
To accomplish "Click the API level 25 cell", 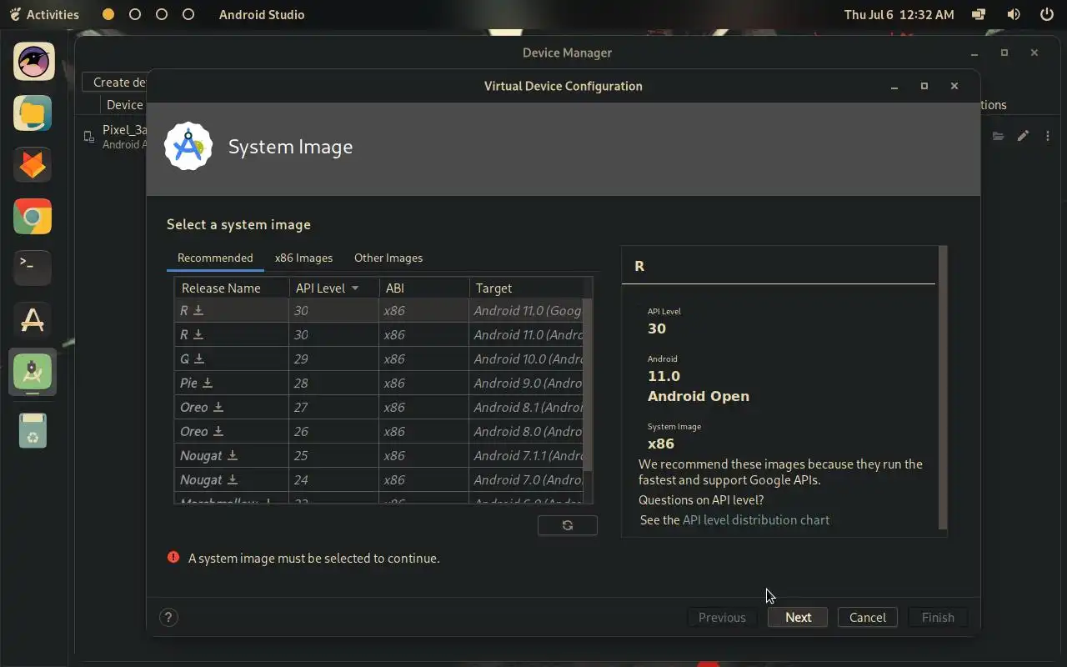I will point(334,455).
